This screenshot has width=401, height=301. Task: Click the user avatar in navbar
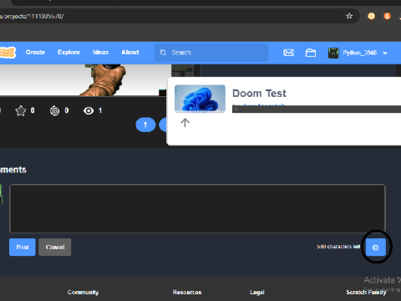coord(333,53)
